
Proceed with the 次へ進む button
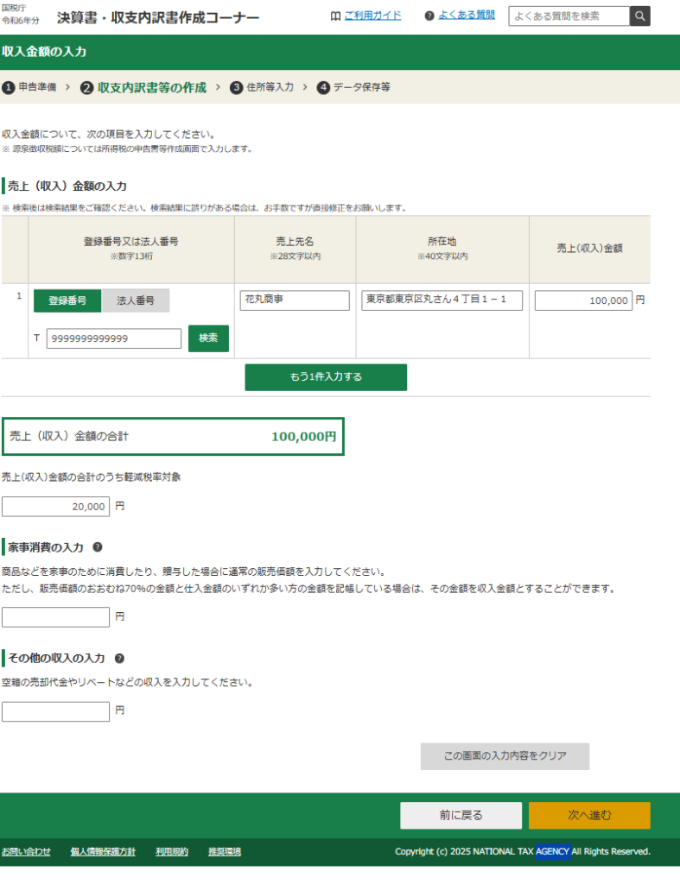click(589, 816)
